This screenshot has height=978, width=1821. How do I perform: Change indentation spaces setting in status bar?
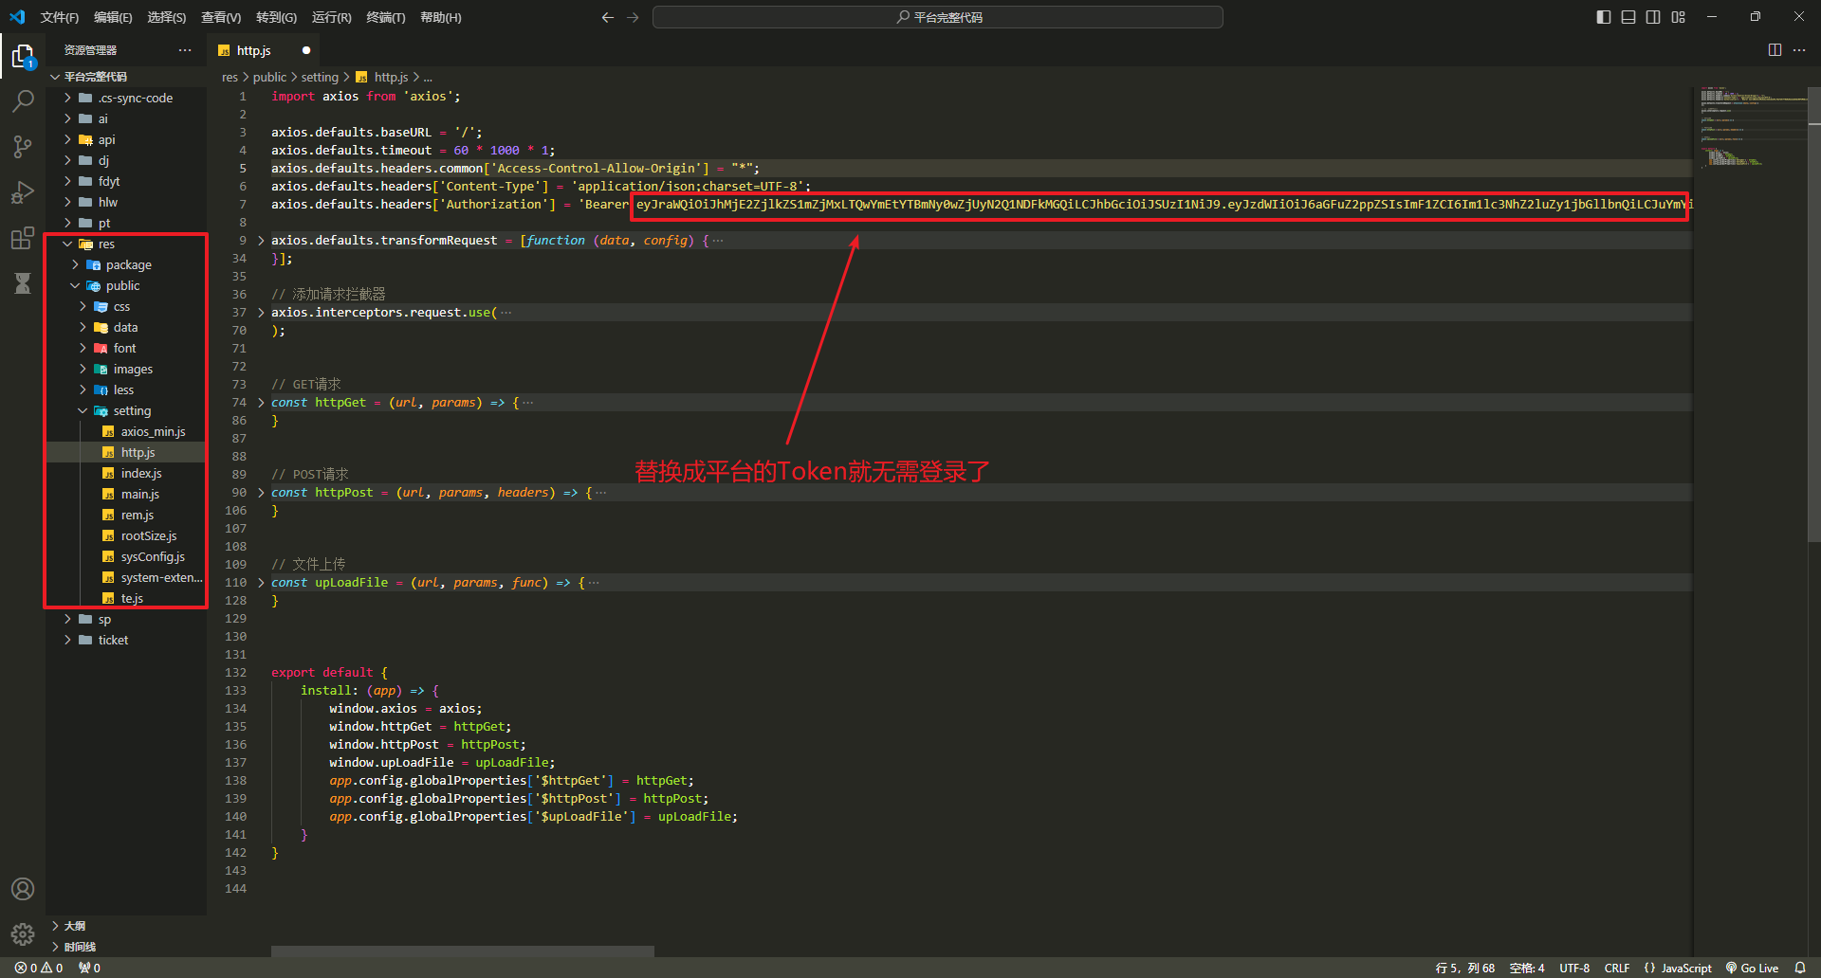(x=1527, y=968)
